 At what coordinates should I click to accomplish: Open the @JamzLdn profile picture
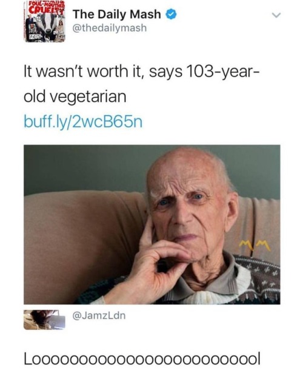point(44,320)
